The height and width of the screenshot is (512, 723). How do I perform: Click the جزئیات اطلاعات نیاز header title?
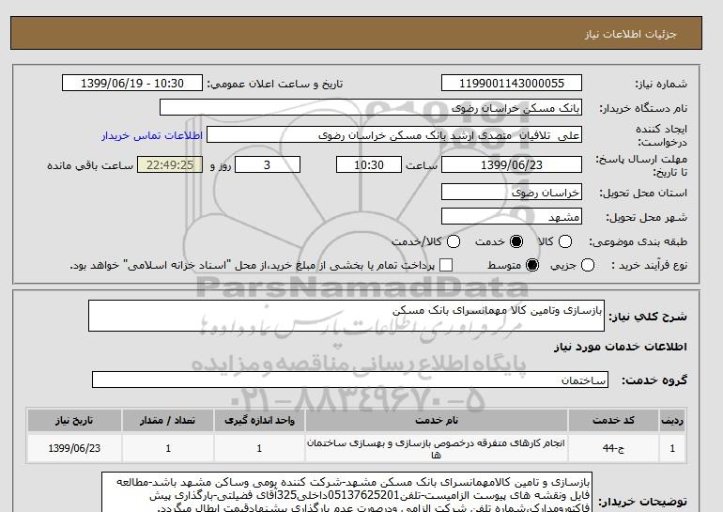630,34
